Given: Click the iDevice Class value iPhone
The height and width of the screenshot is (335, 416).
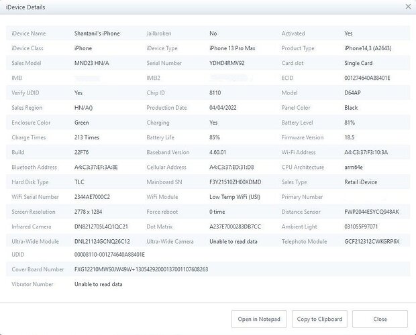Looking at the screenshot, I should point(83,48).
